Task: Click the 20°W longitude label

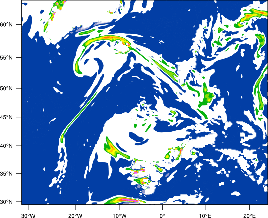Action: (x=75, y=215)
